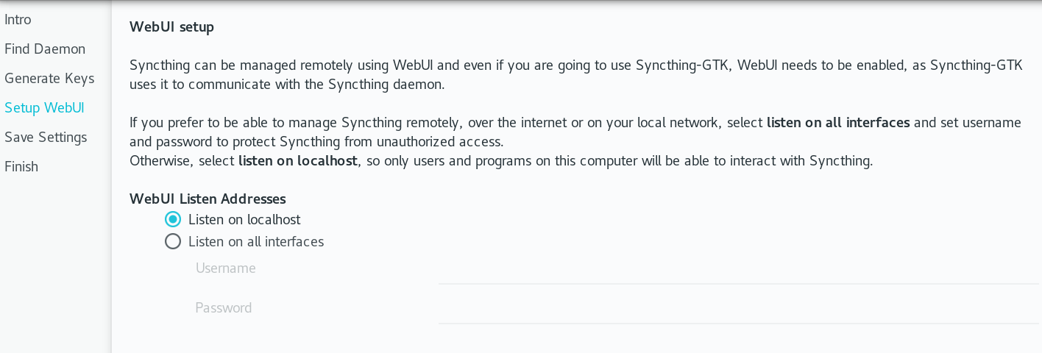
Task: Go to the Intro step in sidebar
Action: 18,20
